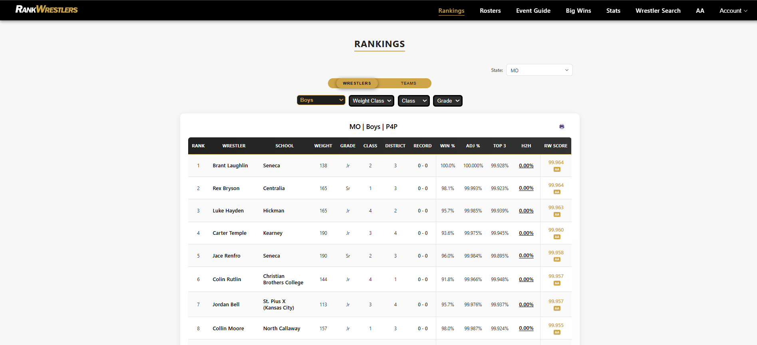This screenshot has width=757, height=345.
Task: Click AA badge under Luke Hayden's score
Action: pos(557,214)
